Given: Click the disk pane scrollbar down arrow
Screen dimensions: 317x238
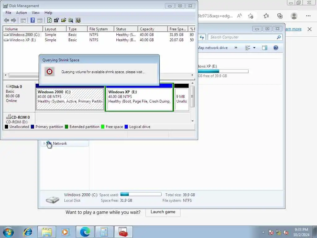Looking at the screenshot, I should [x=193, y=121].
